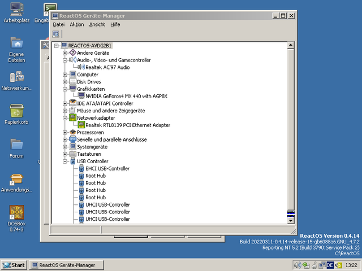Select the IDE ATA/ATAPI Controller label
362x271 pixels.
[x=105, y=103]
